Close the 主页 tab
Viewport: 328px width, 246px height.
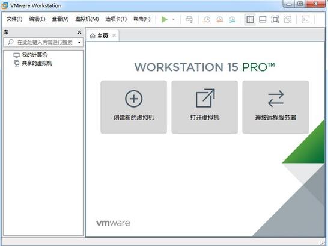click(114, 35)
